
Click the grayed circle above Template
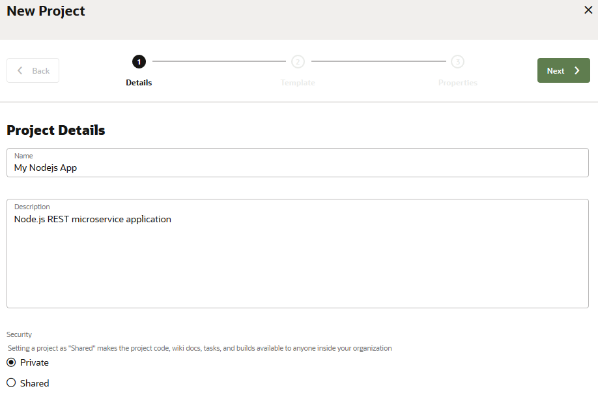pos(298,62)
